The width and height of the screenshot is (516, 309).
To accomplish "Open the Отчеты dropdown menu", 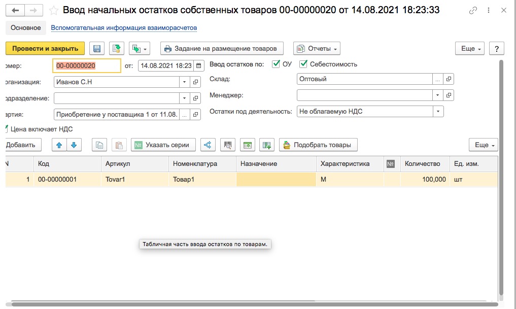I will pyautogui.click(x=317, y=49).
